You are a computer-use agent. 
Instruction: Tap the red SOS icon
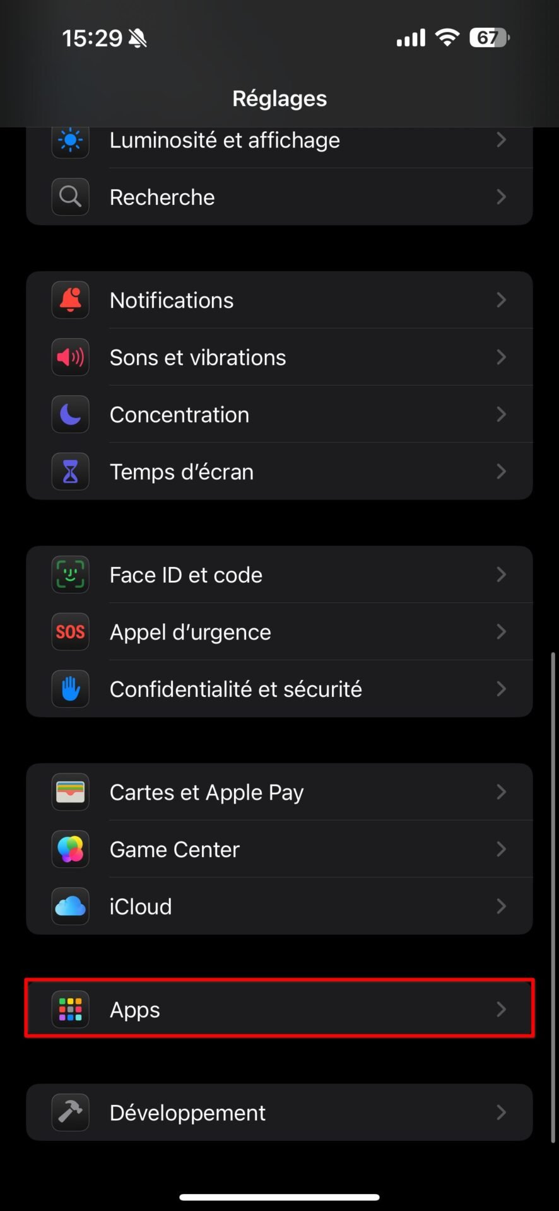[x=70, y=632]
